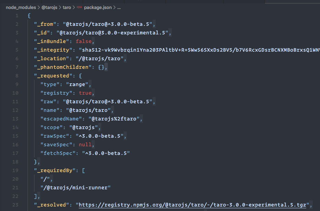320x211 pixels.
Task: Click the "_phantomChildren" key
Action: tap(63, 67)
